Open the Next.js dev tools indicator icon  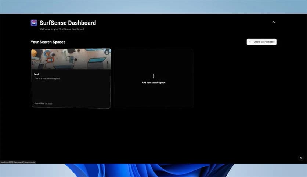(x=301, y=158)
